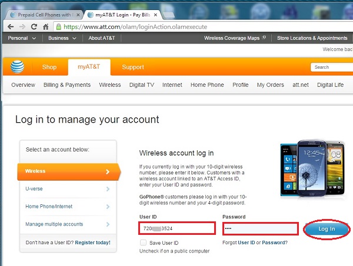Switch to the Prepaid Cell Phones tab
Screen dimensions: 353x266
point(44,15)
